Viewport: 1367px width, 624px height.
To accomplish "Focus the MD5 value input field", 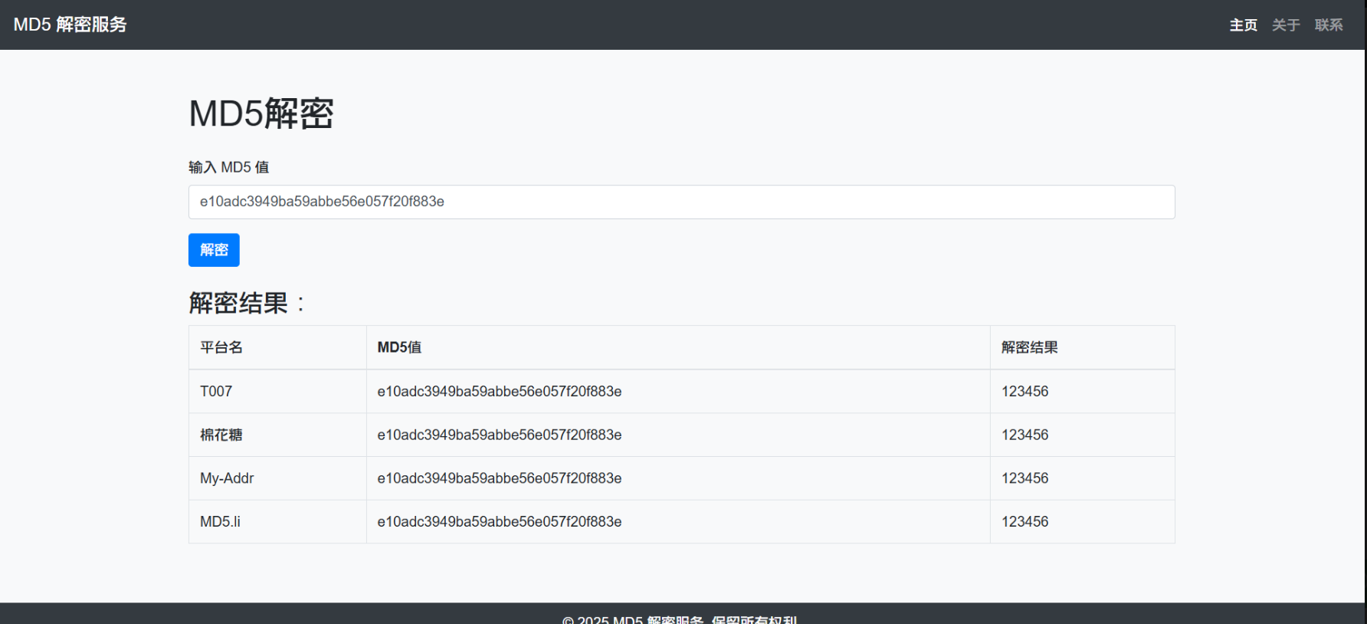I will point(681,202).
